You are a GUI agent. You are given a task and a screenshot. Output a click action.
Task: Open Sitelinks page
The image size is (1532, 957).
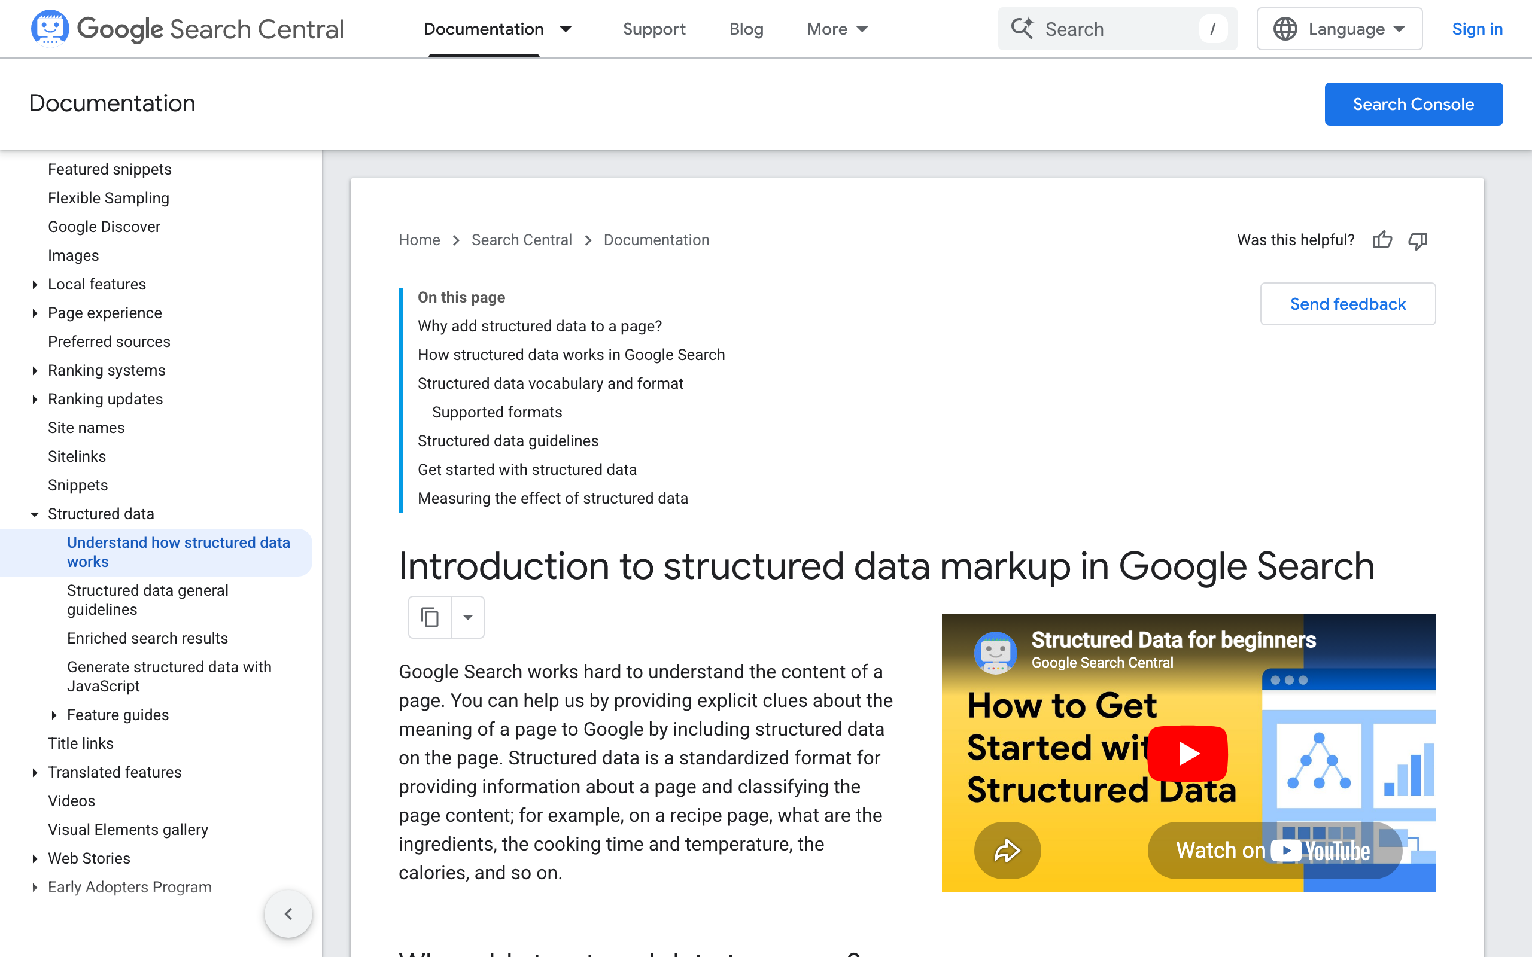tap(77, 456)
